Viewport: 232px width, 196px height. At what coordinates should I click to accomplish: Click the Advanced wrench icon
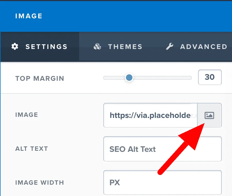coord(170,47)
